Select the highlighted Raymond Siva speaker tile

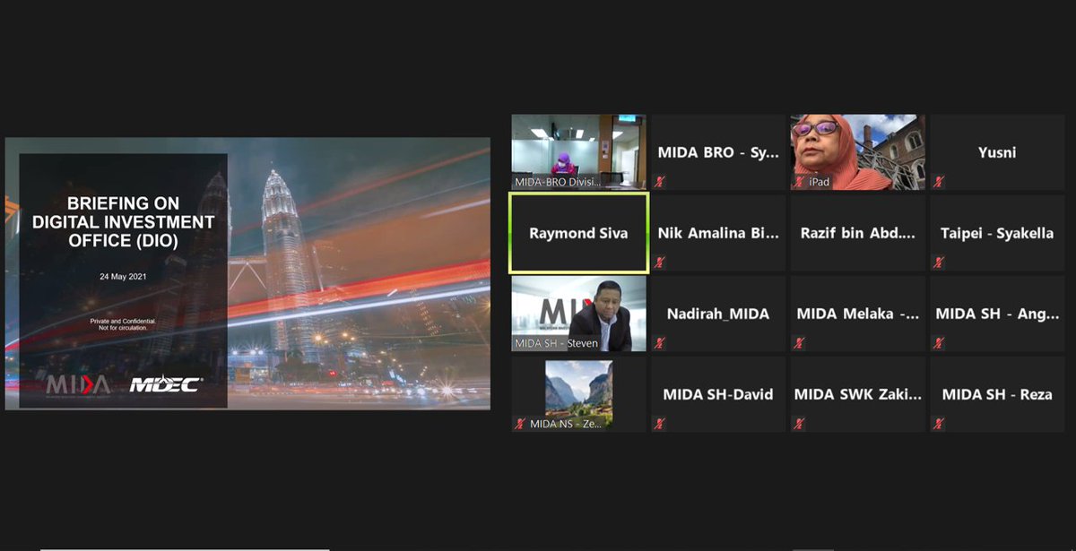pyautogui.click(x=578, y=233)
